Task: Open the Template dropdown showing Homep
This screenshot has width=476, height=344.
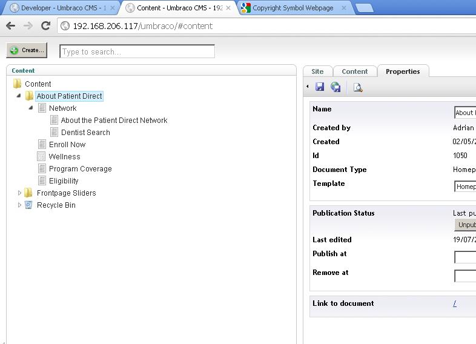Action: [x=465, y=187]
